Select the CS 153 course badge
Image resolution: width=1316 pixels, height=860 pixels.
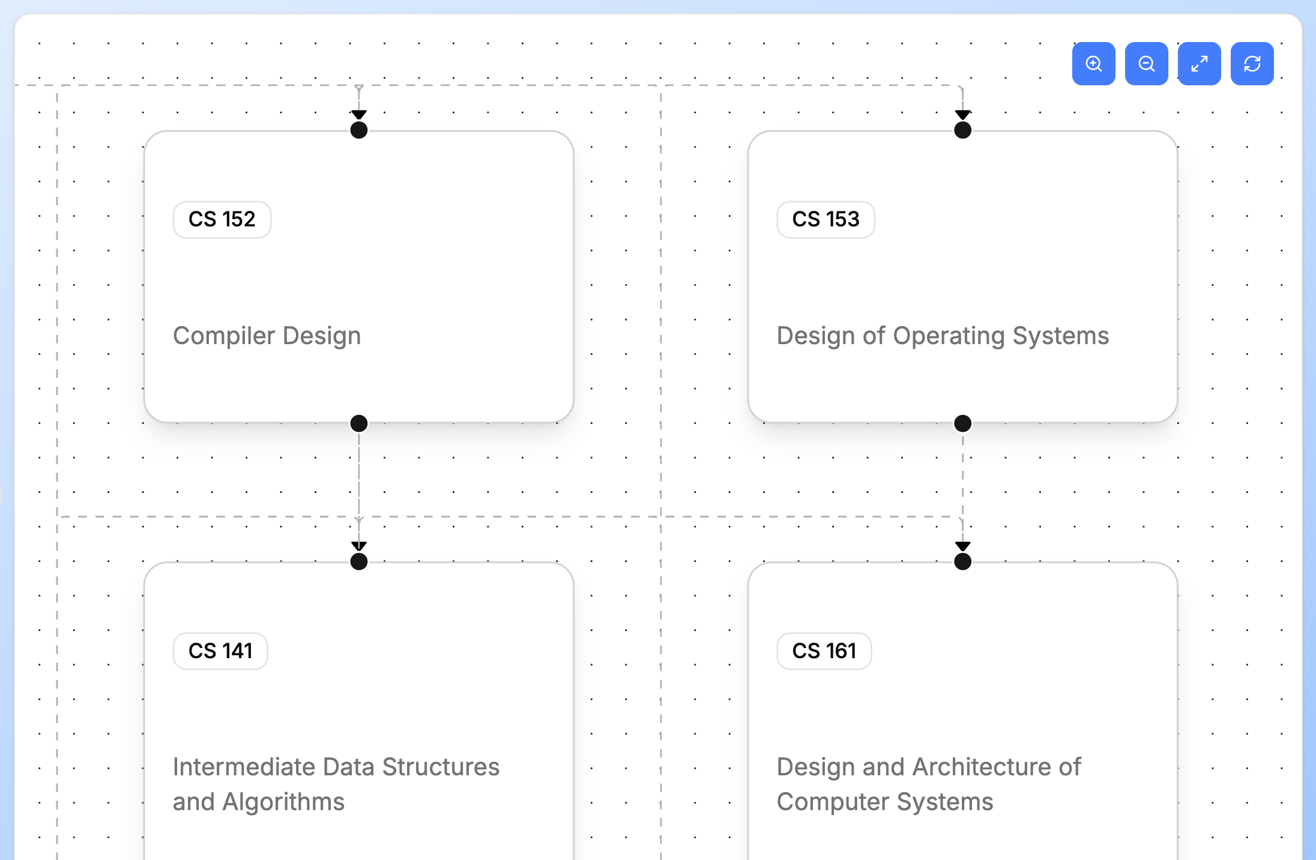tap(826, 219)
